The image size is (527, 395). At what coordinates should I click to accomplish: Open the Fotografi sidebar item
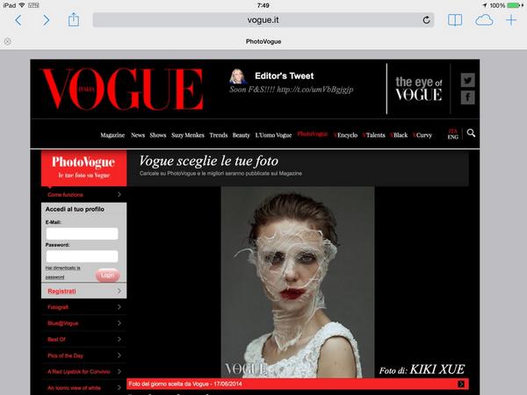click(58, 307)
